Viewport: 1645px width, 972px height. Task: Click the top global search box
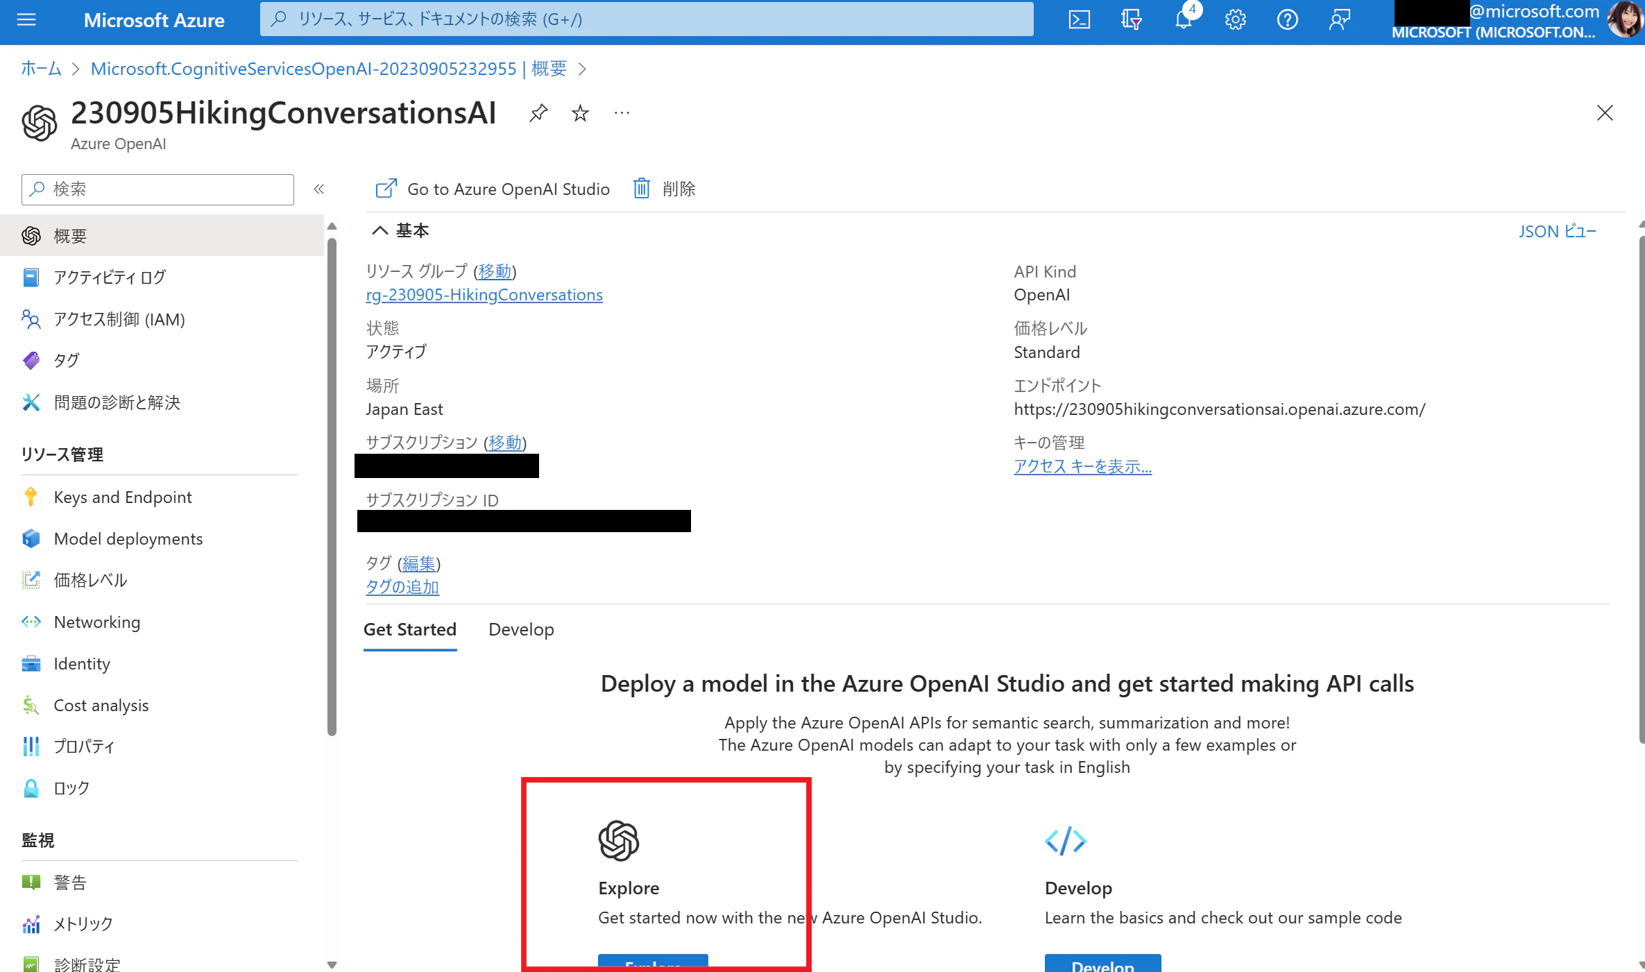click(647, 19)
